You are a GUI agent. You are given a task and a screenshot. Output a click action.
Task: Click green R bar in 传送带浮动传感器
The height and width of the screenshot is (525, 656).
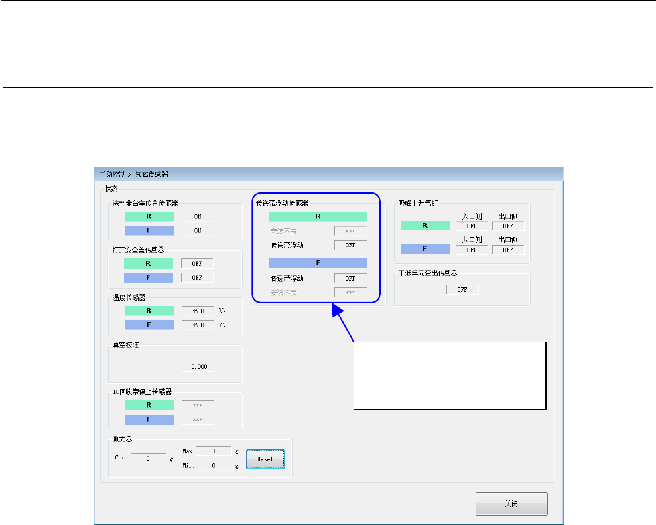click(x=318, y=217)
